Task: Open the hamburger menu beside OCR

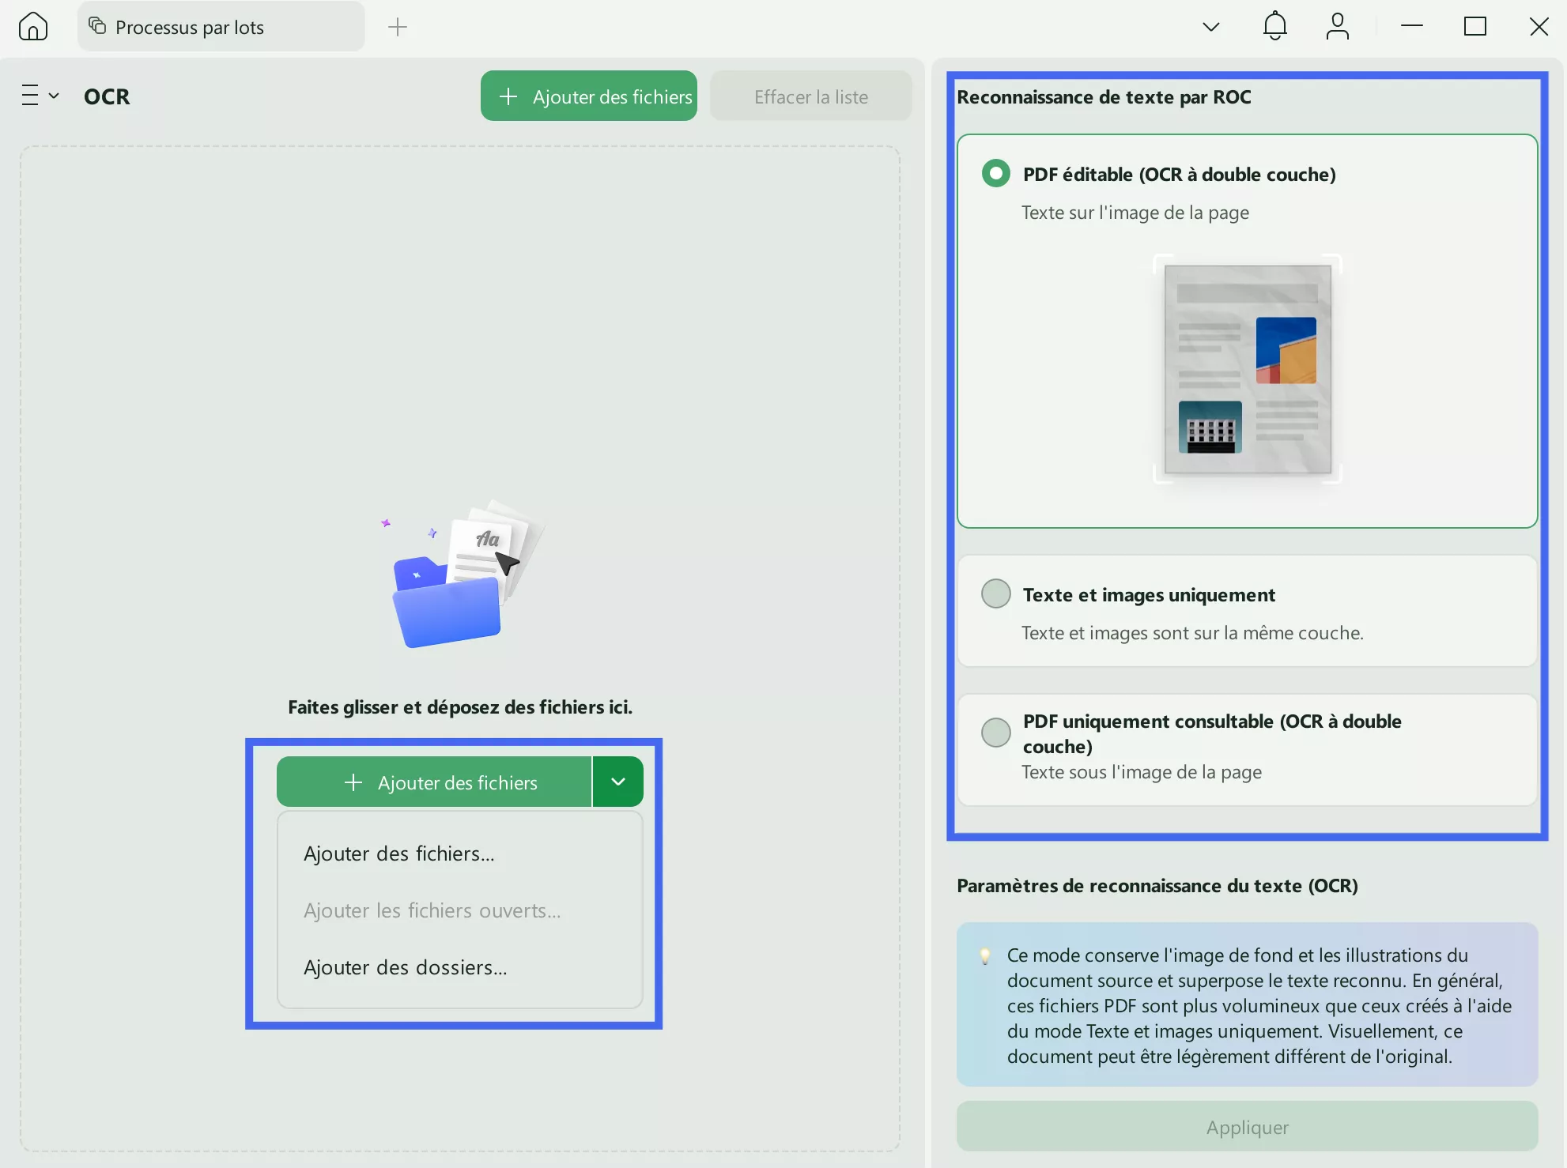Action: click(30, 96)
